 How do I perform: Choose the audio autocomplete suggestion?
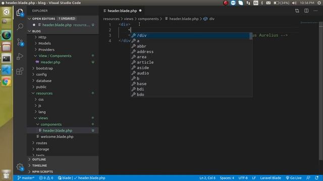pyautogui.click(x=191, y=73)
